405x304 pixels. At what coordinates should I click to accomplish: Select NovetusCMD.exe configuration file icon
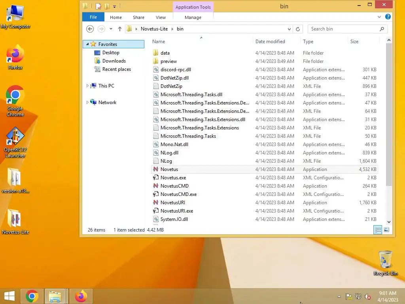click(156, 194)
